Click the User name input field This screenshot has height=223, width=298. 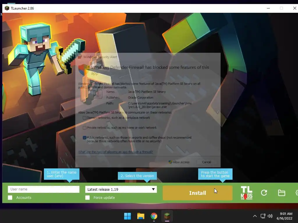click(x=44, y=189)
